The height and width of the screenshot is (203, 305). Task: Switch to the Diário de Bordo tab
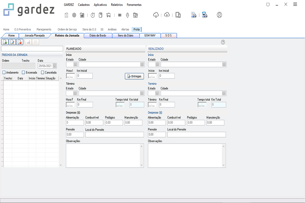tap(98, 36)
